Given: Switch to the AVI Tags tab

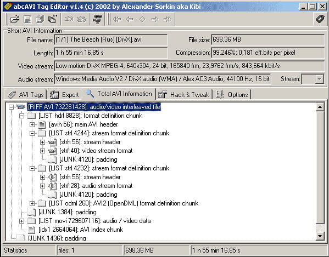Looking at the screenshot, I should click(x=26, y=95).
